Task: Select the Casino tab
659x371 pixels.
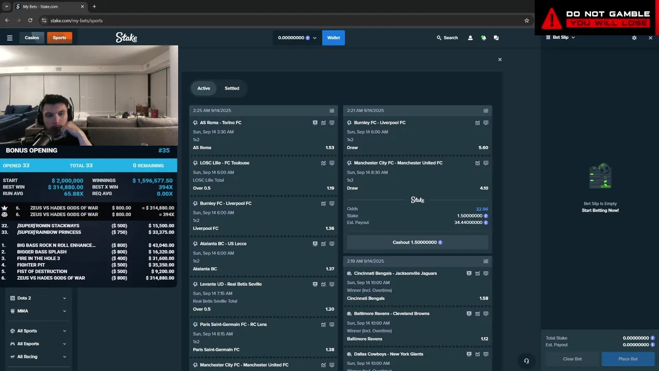Action: (x=31, y=38)
